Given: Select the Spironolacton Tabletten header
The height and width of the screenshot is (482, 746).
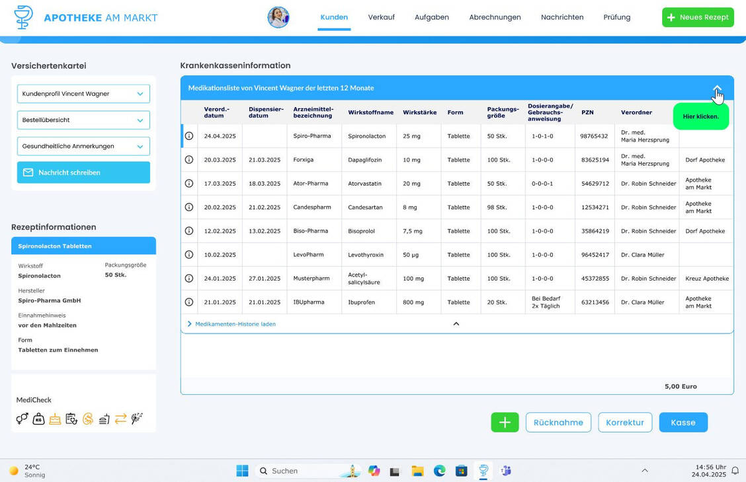Looking at the screenshot, I should (x=83, y=246).
